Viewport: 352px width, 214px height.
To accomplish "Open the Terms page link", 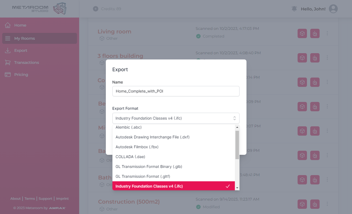I will pos(29,198).
